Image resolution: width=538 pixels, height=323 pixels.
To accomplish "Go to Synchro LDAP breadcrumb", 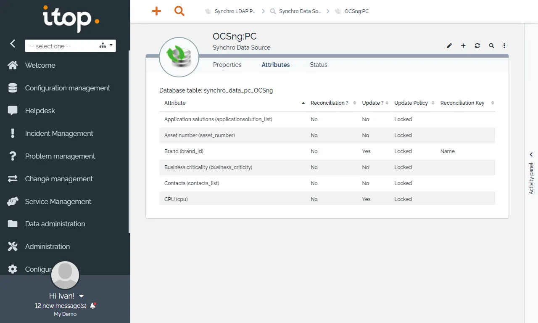I will pyautogui.click(x=230, y=11).
